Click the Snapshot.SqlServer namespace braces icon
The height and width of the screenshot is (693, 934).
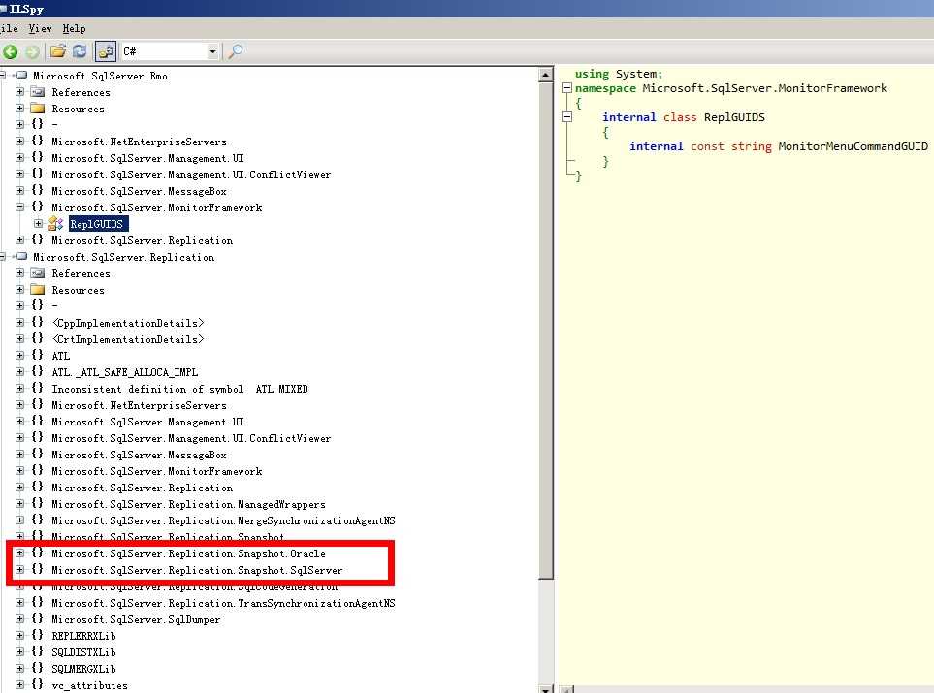[38, 570]
